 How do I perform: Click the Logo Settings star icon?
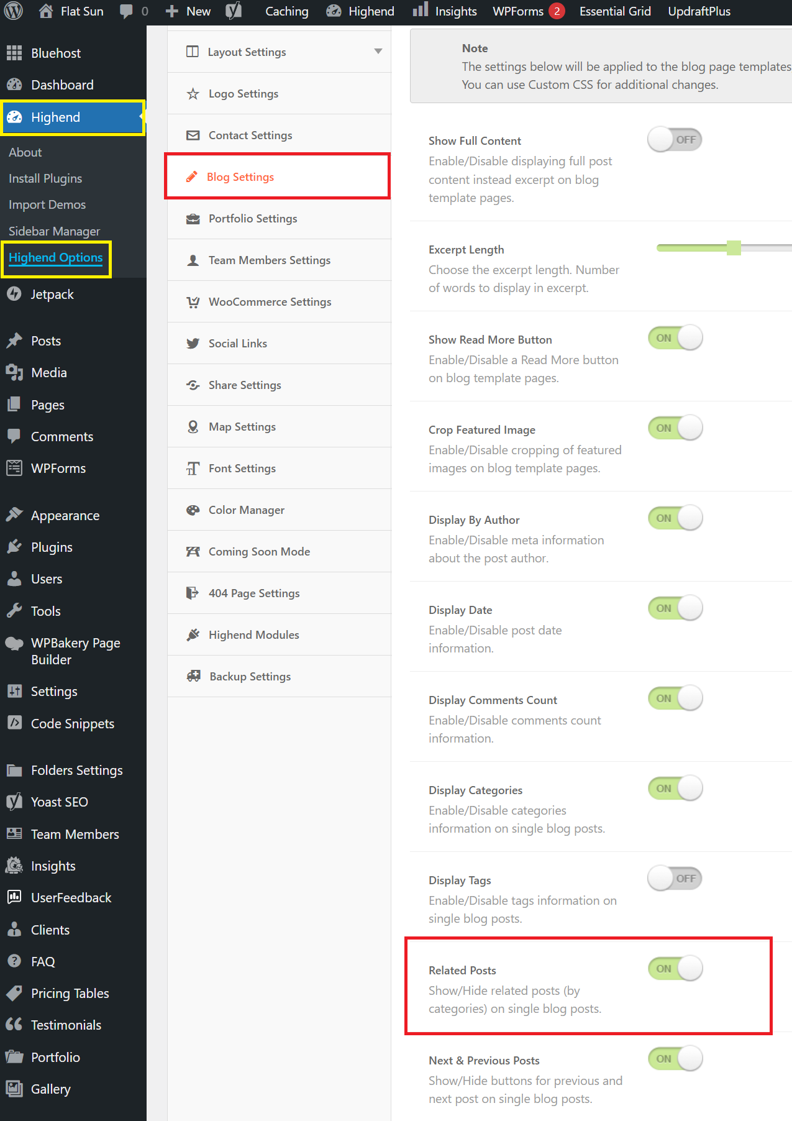tap(193, 94)
